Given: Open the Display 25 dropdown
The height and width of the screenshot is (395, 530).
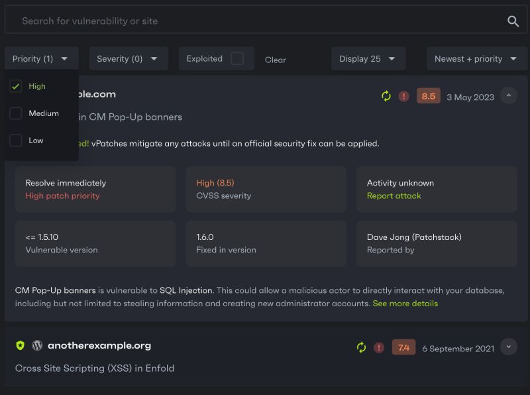Looking at the screenshot, I should pos(368,58).
